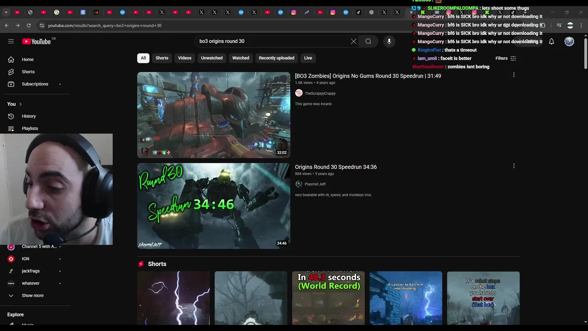The image size is (588, 331).
Task: Go forward with browser forward arrow
Action: [17, 25]
